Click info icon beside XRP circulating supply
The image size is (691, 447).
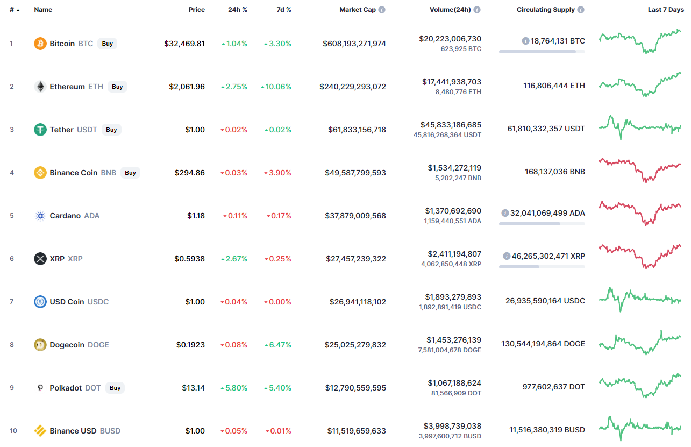(507, 256)
